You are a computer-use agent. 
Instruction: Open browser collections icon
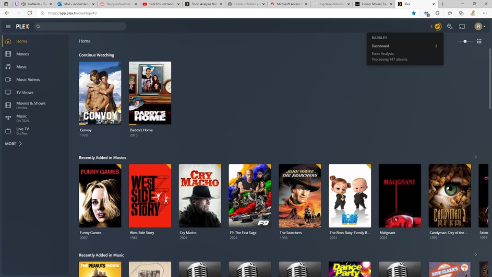461,13
